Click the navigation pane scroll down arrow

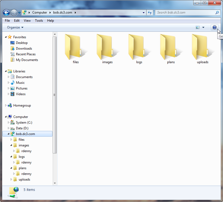55,183
